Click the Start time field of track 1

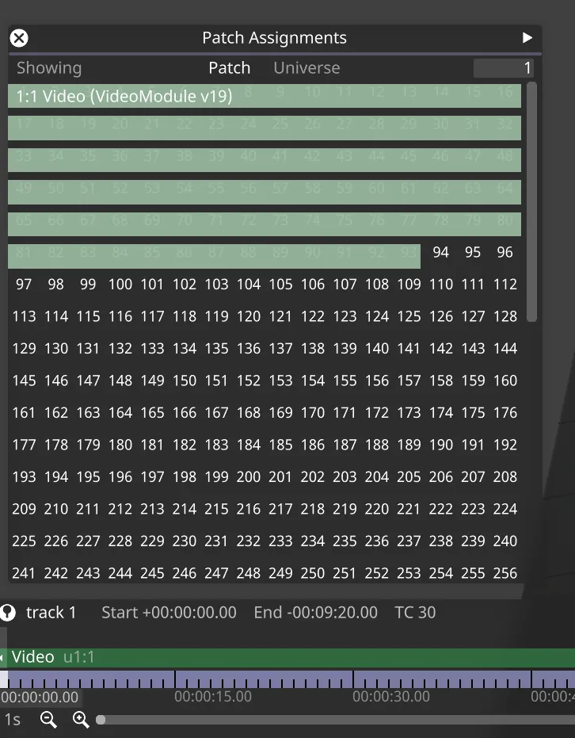[x=169, y=612]
